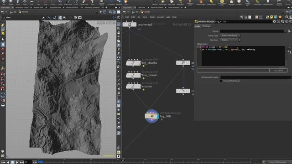Open the Composite View tab dropdown arrow

coord(63,8)
